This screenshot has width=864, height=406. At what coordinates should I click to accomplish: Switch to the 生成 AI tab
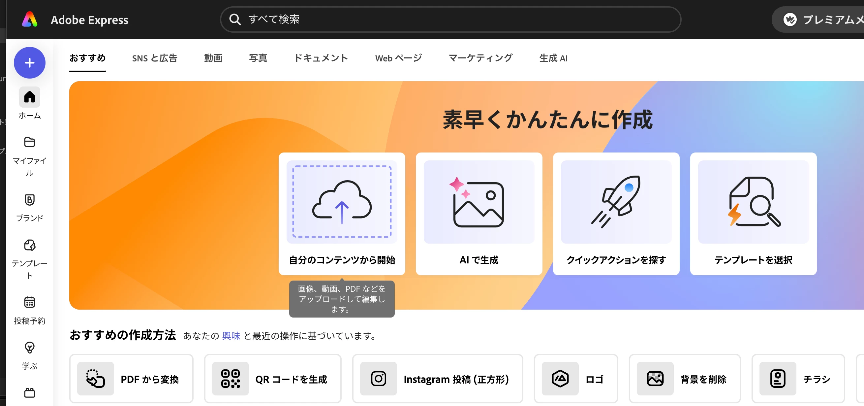point(553,58)
